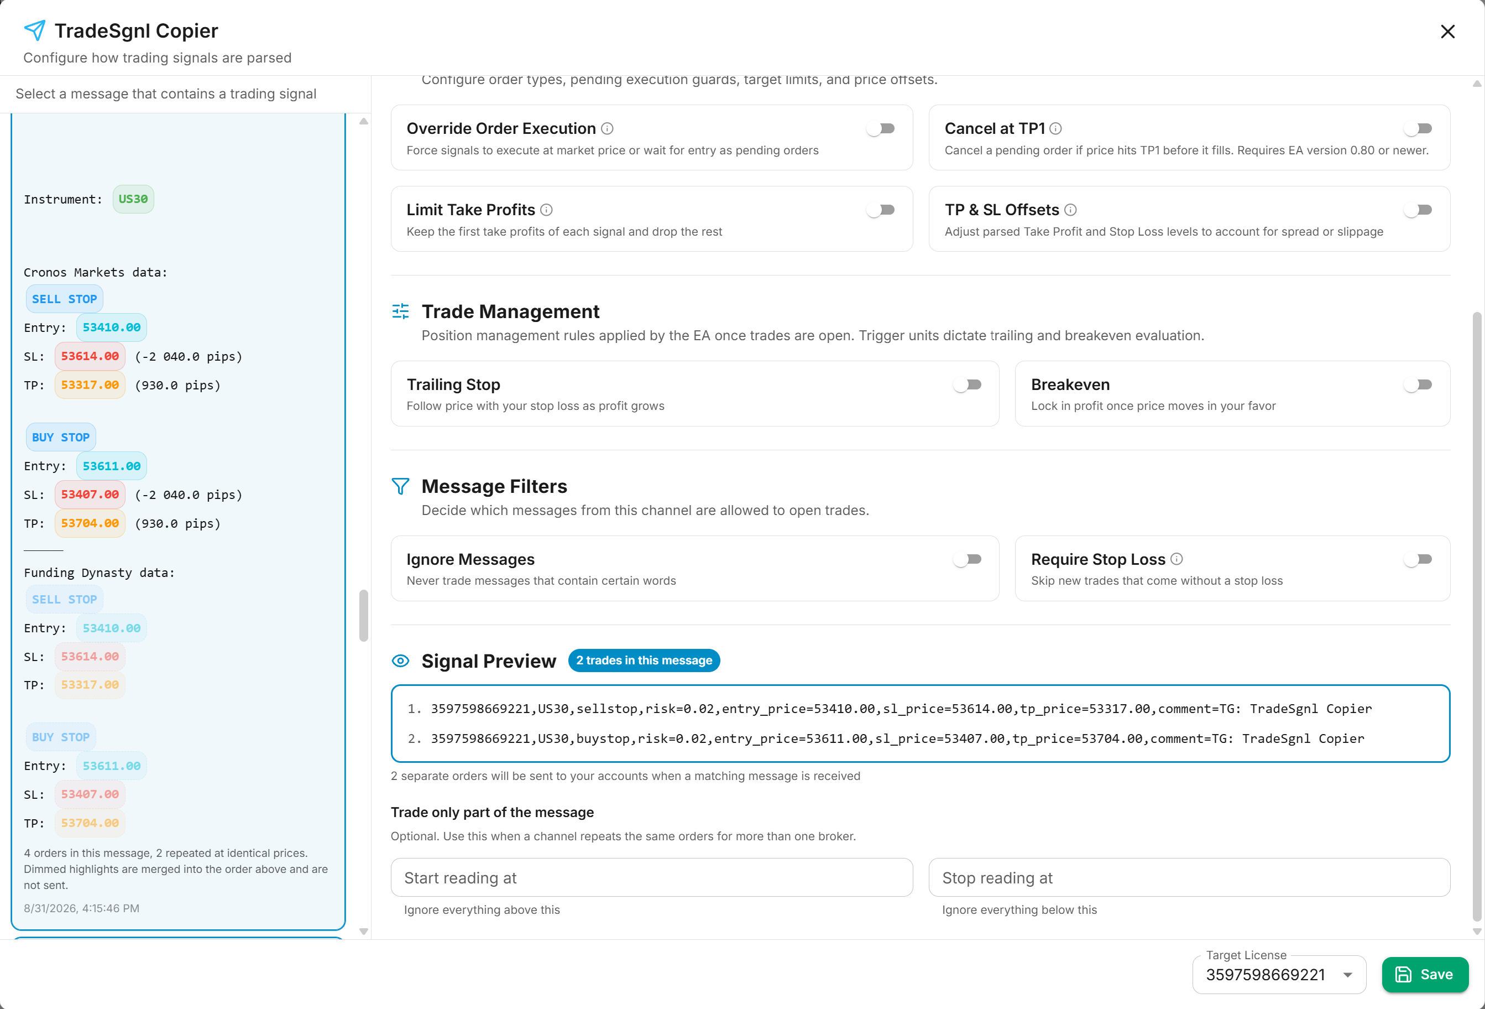This screenshot has width=1485, height=1009.
Task: Click the 2 trades in this message badge
Action: 644,660
